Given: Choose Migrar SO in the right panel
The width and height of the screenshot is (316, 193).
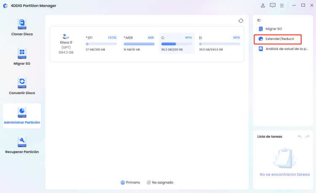Looking at the screenshot, I should 273,29.
